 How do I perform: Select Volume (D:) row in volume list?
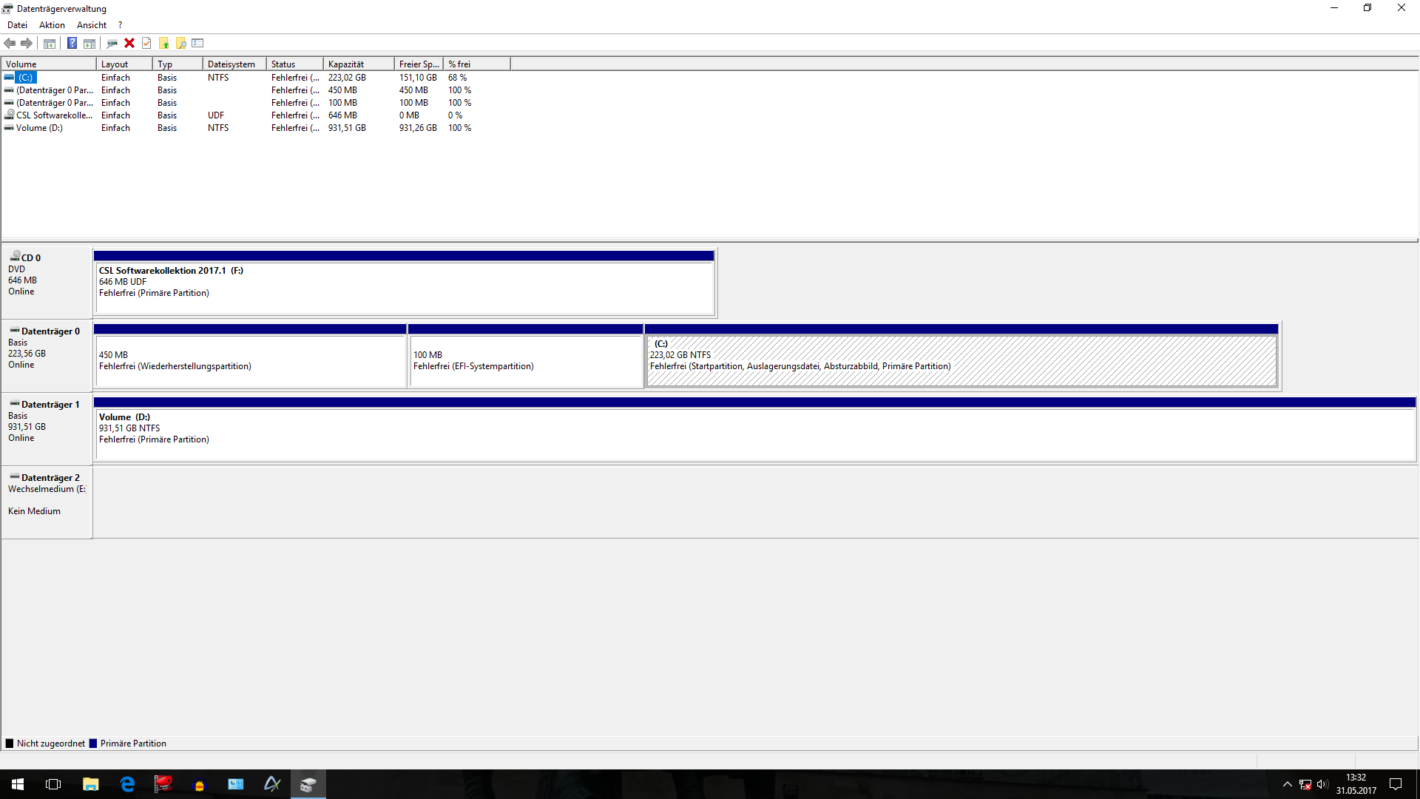pos(39,128)
